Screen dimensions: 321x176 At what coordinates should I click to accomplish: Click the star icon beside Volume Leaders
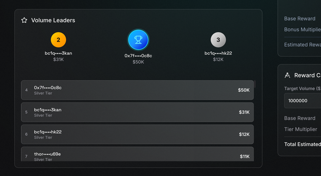tap(24, 20)
